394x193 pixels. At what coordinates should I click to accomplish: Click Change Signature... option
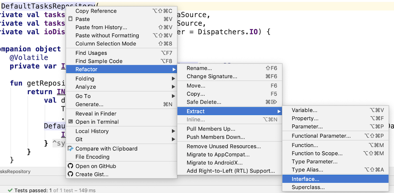212,76
